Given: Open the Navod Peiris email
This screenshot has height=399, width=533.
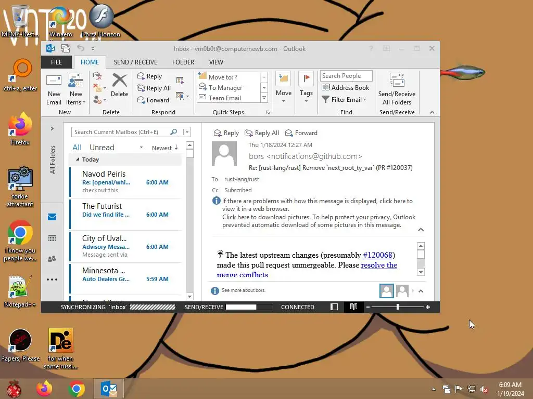Looking at the screenshot, I should 126,181.
